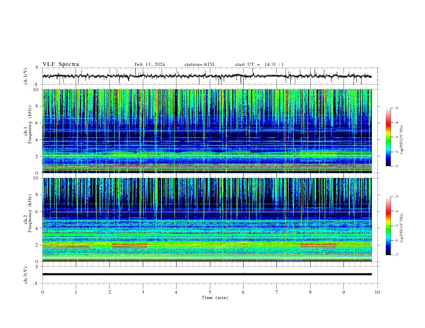Screen dimensions: 425x328
Task: Click time axis tick label "4"
Action: click(176, 292)
